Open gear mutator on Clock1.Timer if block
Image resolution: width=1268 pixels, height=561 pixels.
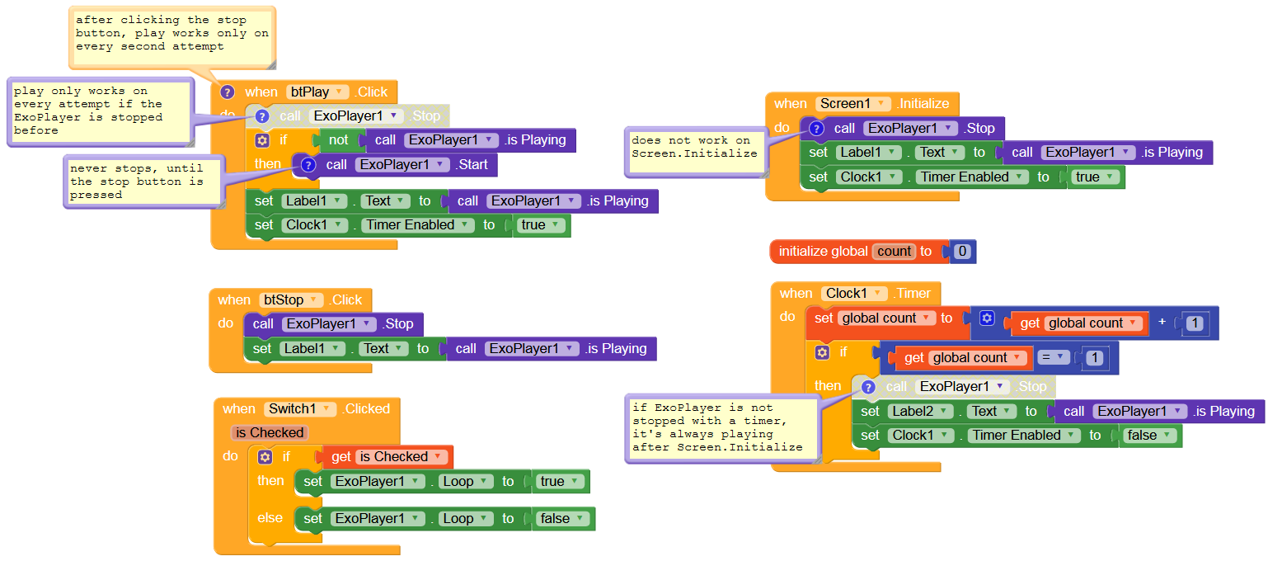click(x=821, y=352)
